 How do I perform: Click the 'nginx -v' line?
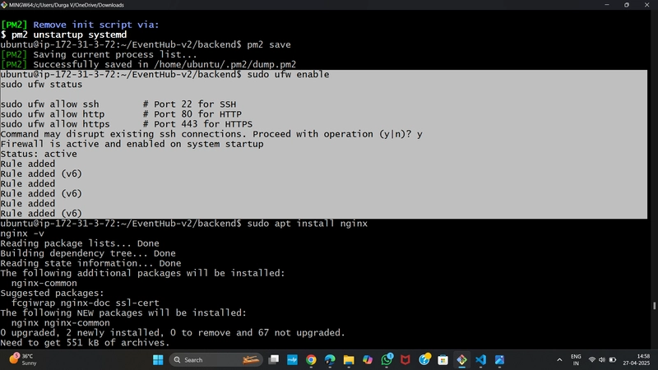(x=22, y=234)
